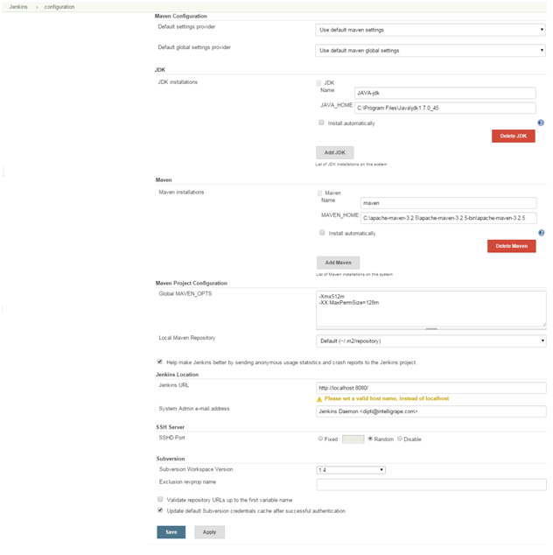Click the drag handle next to JDK label
This screenshot has width=553, height=555.
[x=318, y=83]
